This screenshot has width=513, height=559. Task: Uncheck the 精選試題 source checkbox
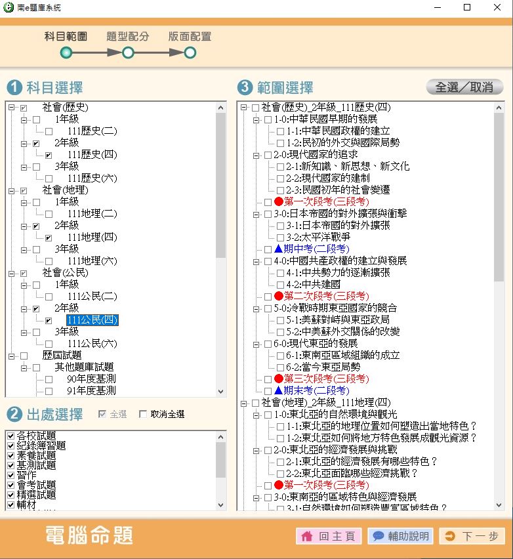[x=10, y=495]
